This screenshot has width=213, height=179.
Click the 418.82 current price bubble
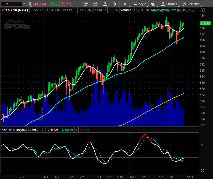pyautogui.click(x=205, y=23)
